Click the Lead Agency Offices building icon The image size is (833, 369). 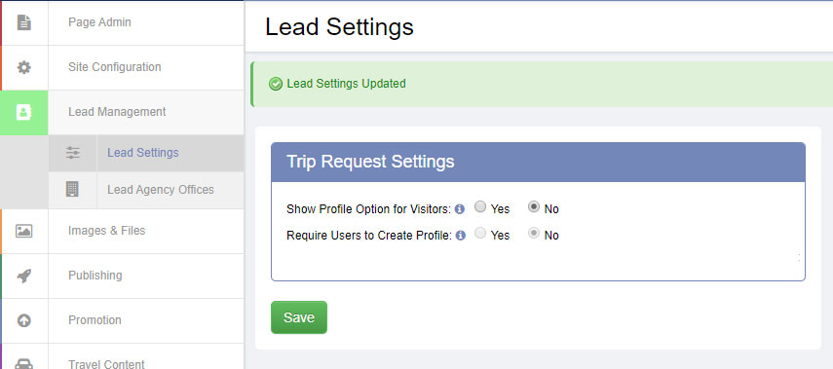click(x=72, y=190)
